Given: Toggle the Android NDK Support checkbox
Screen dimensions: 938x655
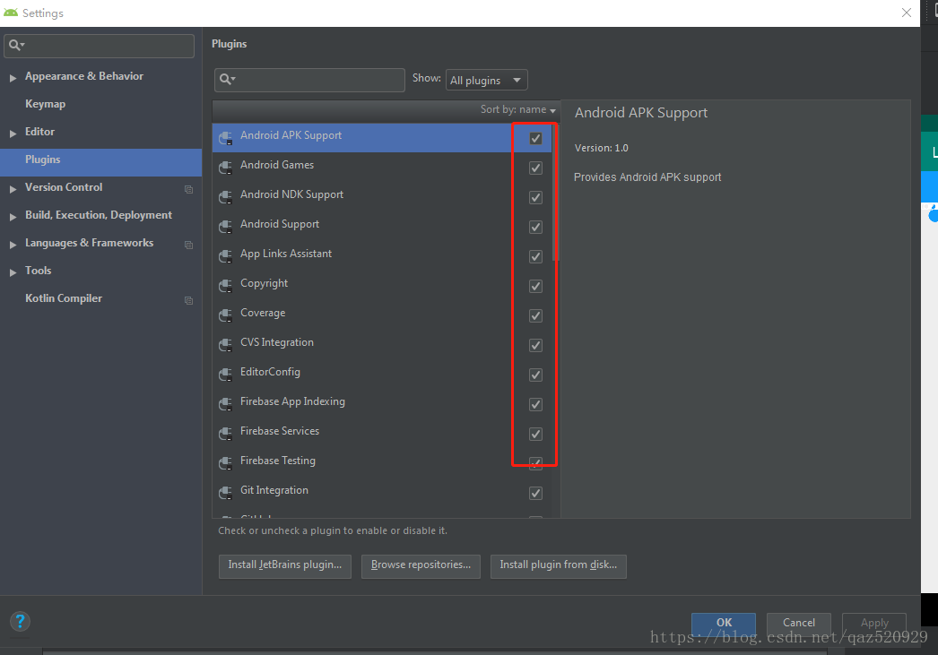Looking at the screenshot, I should tap(535, 197).
